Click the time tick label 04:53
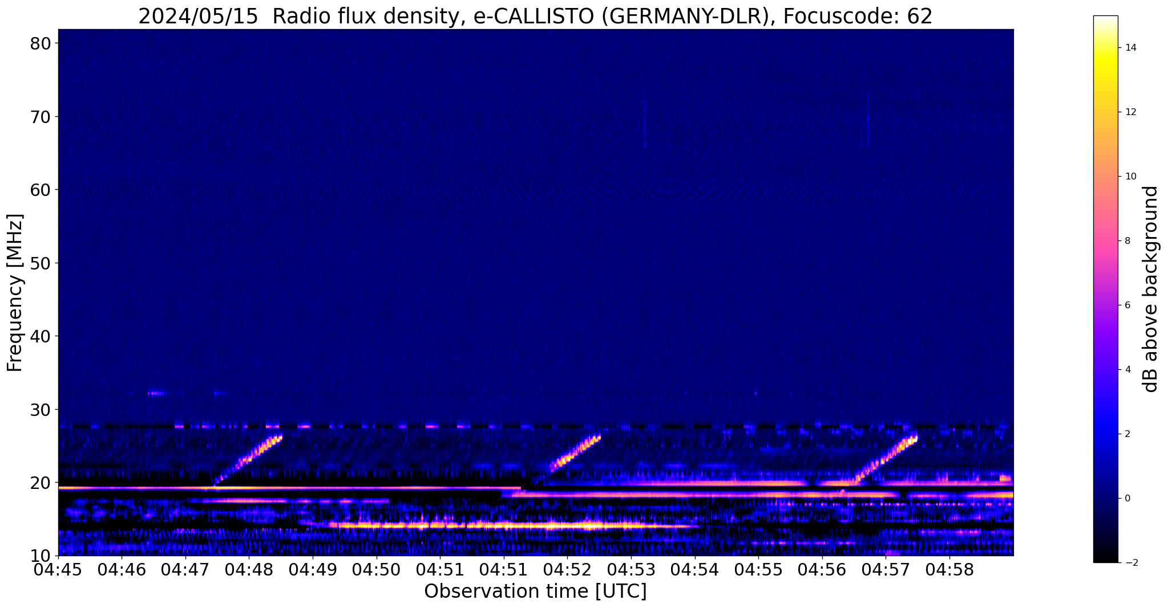This screenshot has width=1168, height=608. point(631,570)
